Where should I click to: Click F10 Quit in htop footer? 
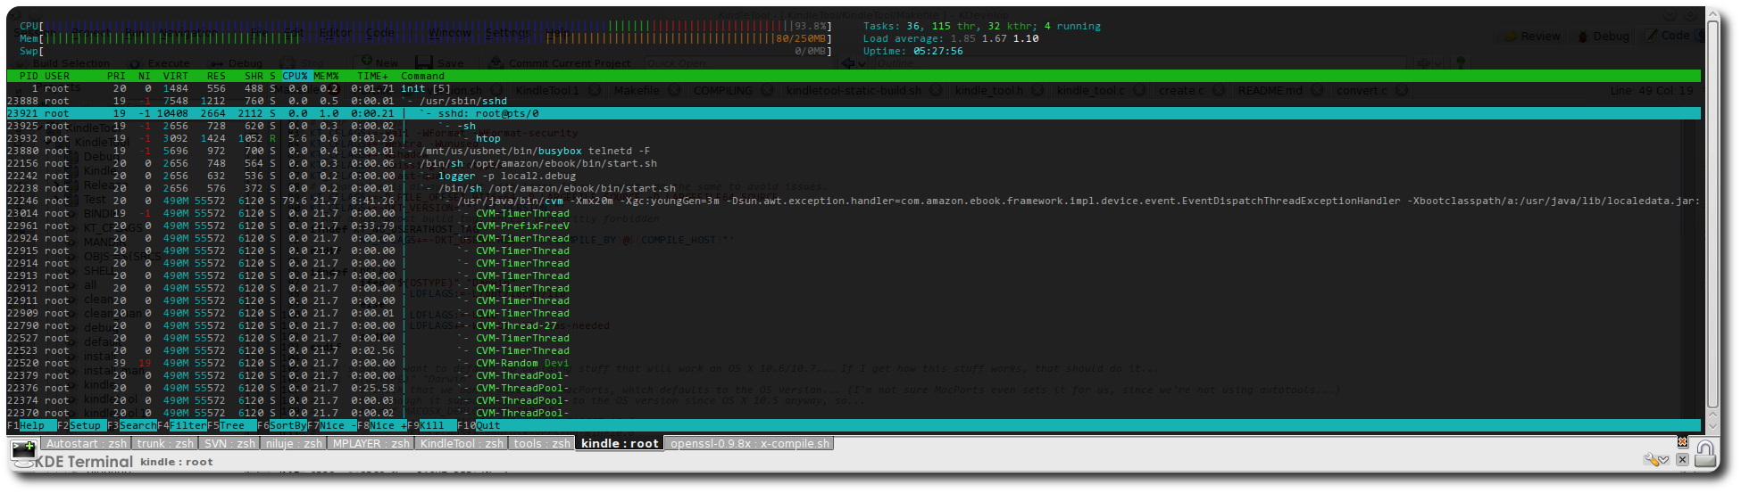click(x=479, y=425)
